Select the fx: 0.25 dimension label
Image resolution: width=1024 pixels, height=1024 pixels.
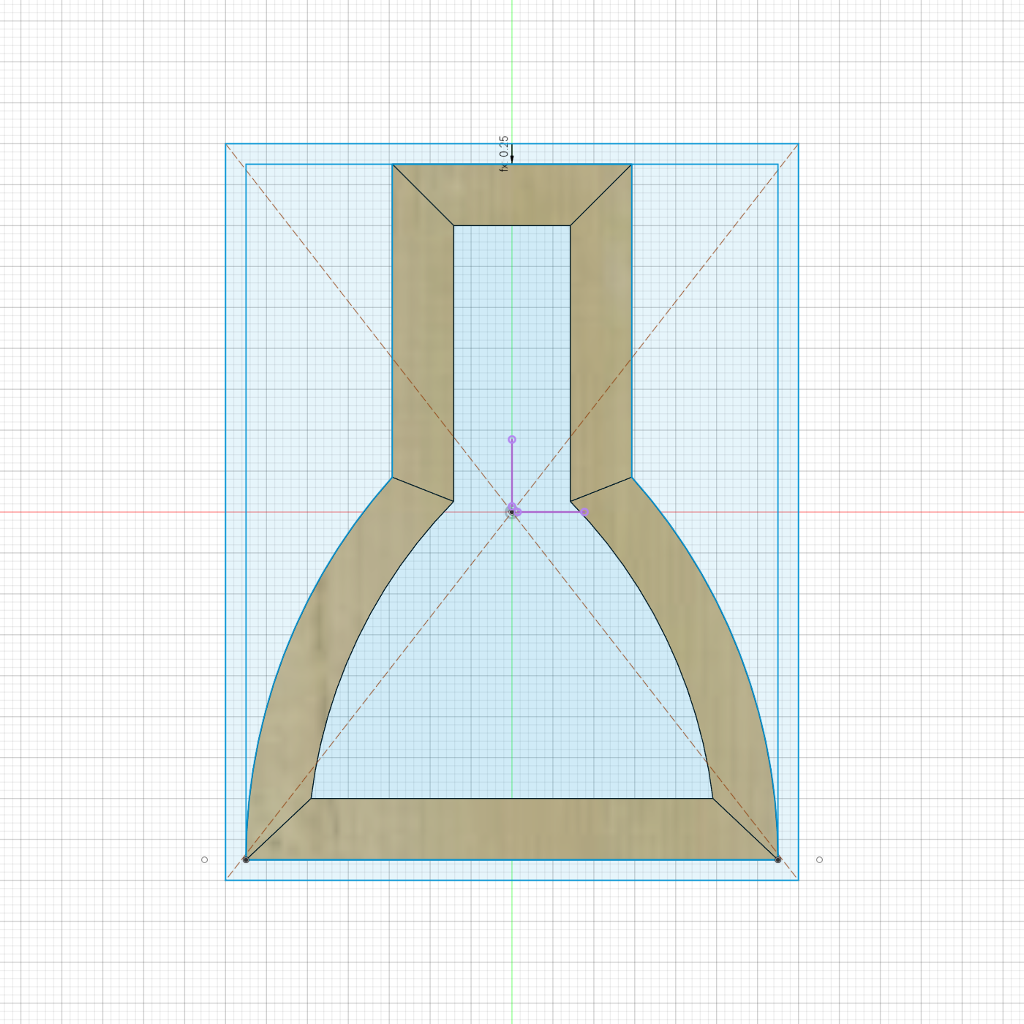click(503, 154)
